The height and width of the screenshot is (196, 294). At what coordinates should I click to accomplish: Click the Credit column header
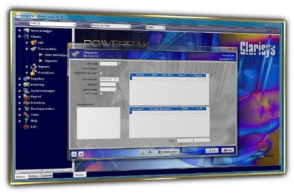[199, 109]
